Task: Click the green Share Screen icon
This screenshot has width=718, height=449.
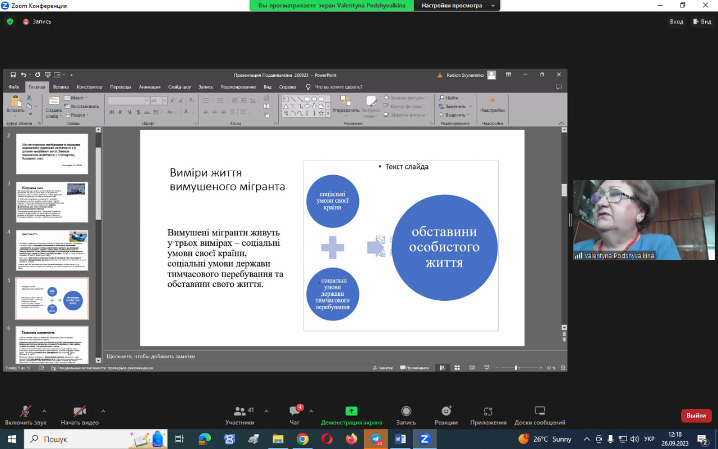Action: click(x=351, y=411)
